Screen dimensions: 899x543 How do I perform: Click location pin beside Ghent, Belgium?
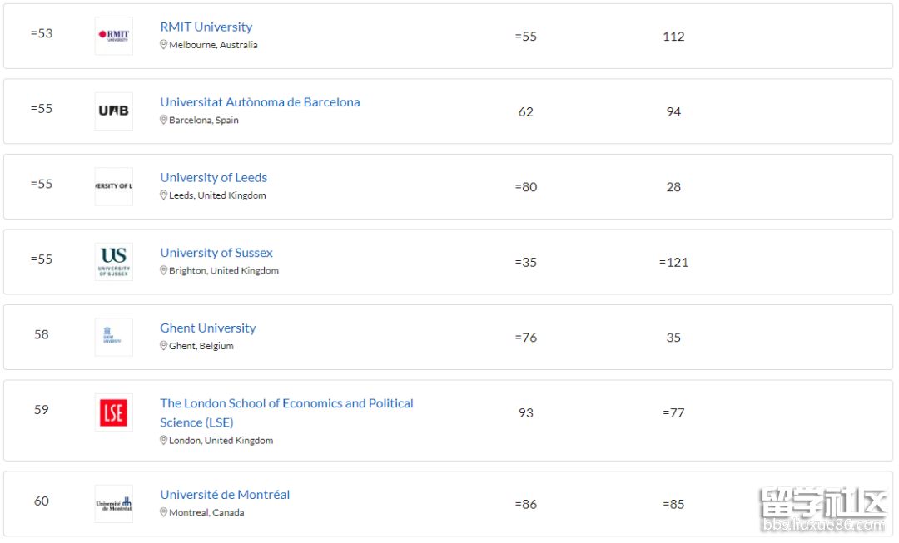(x=164, y=346)
